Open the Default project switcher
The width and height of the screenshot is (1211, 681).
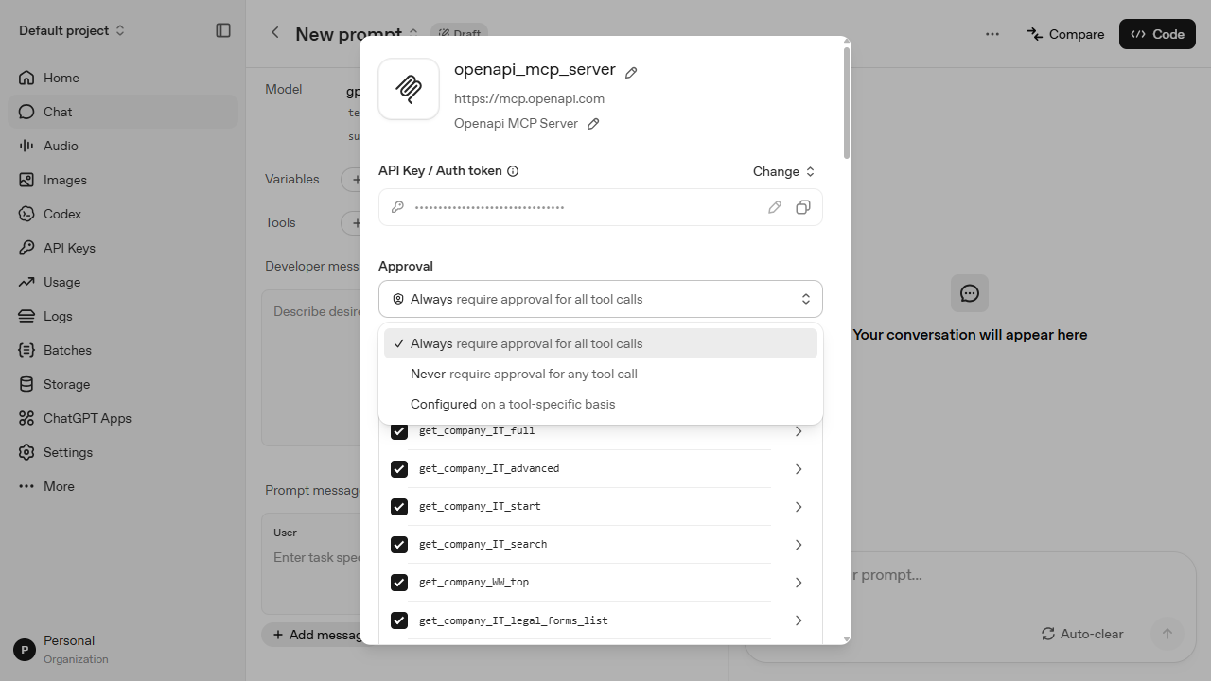72,30
